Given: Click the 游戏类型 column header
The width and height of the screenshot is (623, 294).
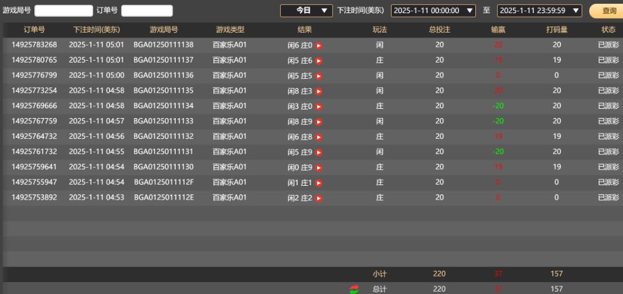Looking at the screenshot, I should point(230,30).
